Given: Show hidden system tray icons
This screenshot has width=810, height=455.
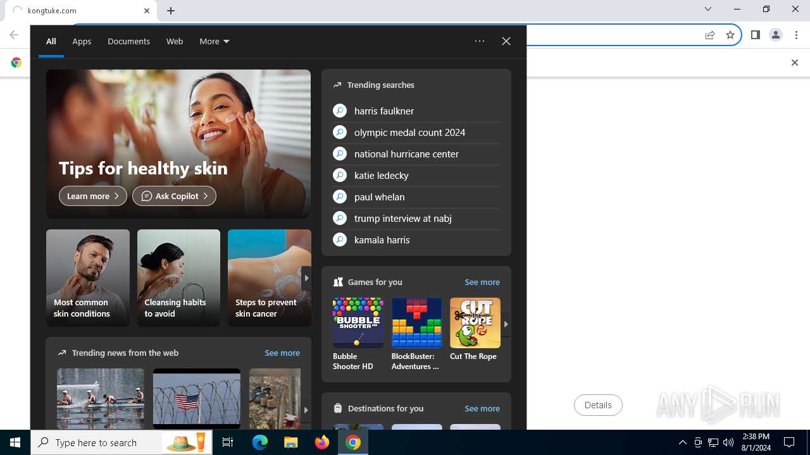Looking at the screenshot, I should pyautogui.click(x=683, y=442).
